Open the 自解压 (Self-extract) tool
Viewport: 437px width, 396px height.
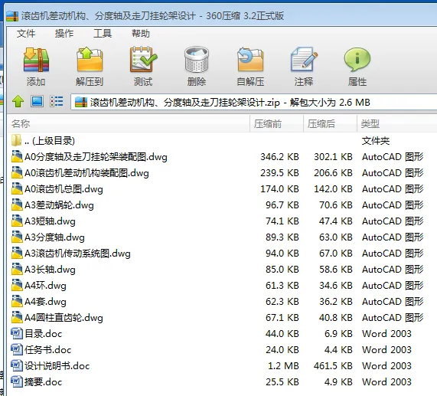pos(250,60)
